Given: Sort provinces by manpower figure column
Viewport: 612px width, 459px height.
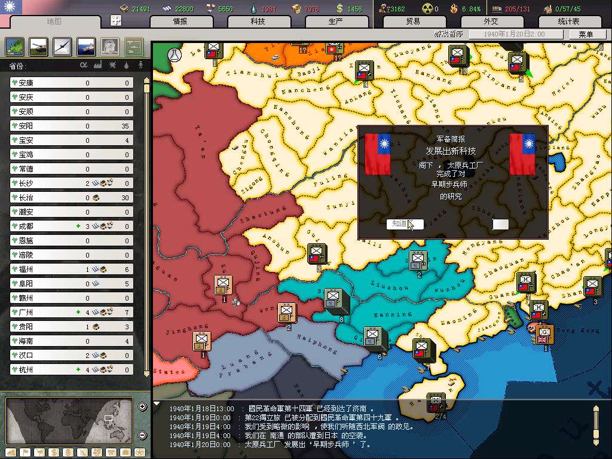Looking at the screenshot, I should [x=140, y=65].
